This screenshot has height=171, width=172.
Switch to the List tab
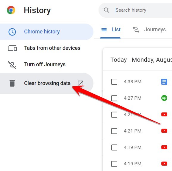click(110, 30)
